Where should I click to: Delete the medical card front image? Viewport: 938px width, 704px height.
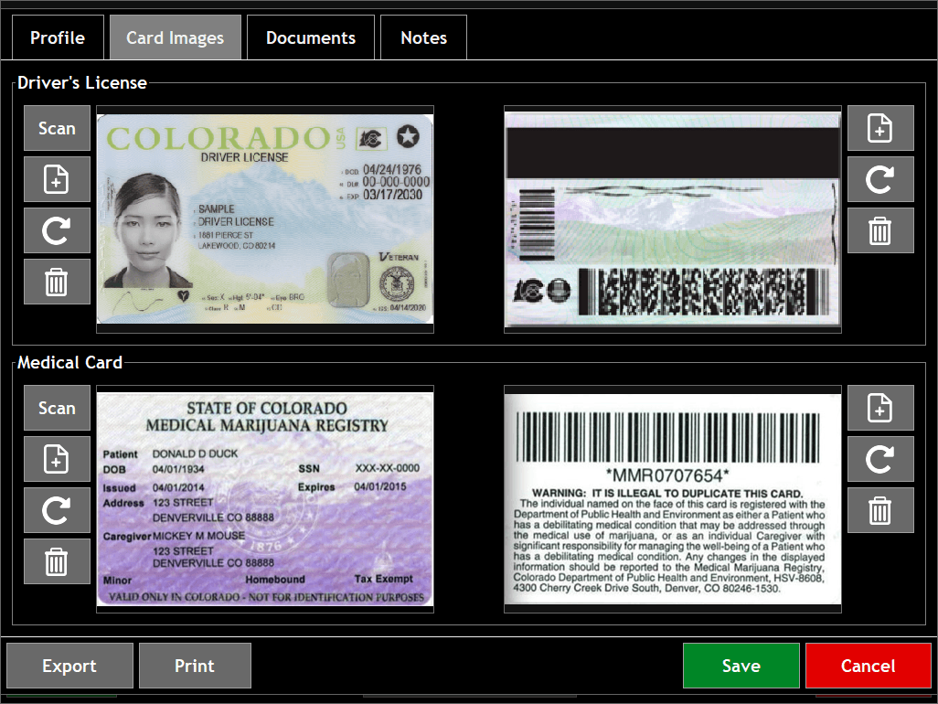pos(57,560)
